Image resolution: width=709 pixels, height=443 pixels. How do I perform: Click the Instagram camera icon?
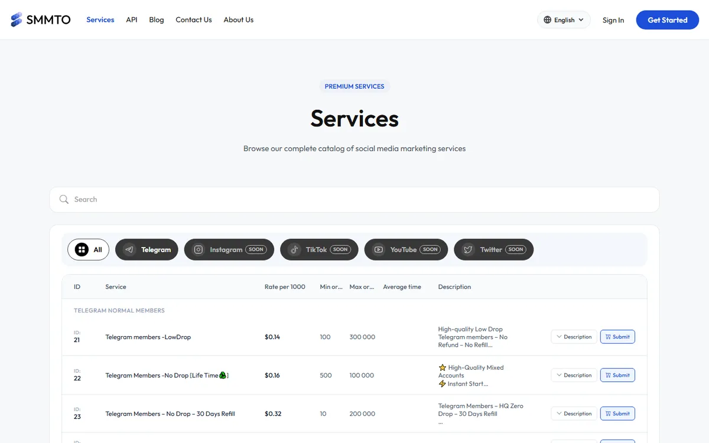(199, 249)
